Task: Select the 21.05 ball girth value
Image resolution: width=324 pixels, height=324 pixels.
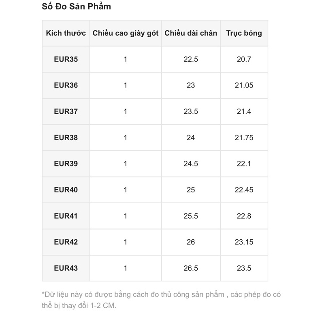Action: [x=244, y=85]
